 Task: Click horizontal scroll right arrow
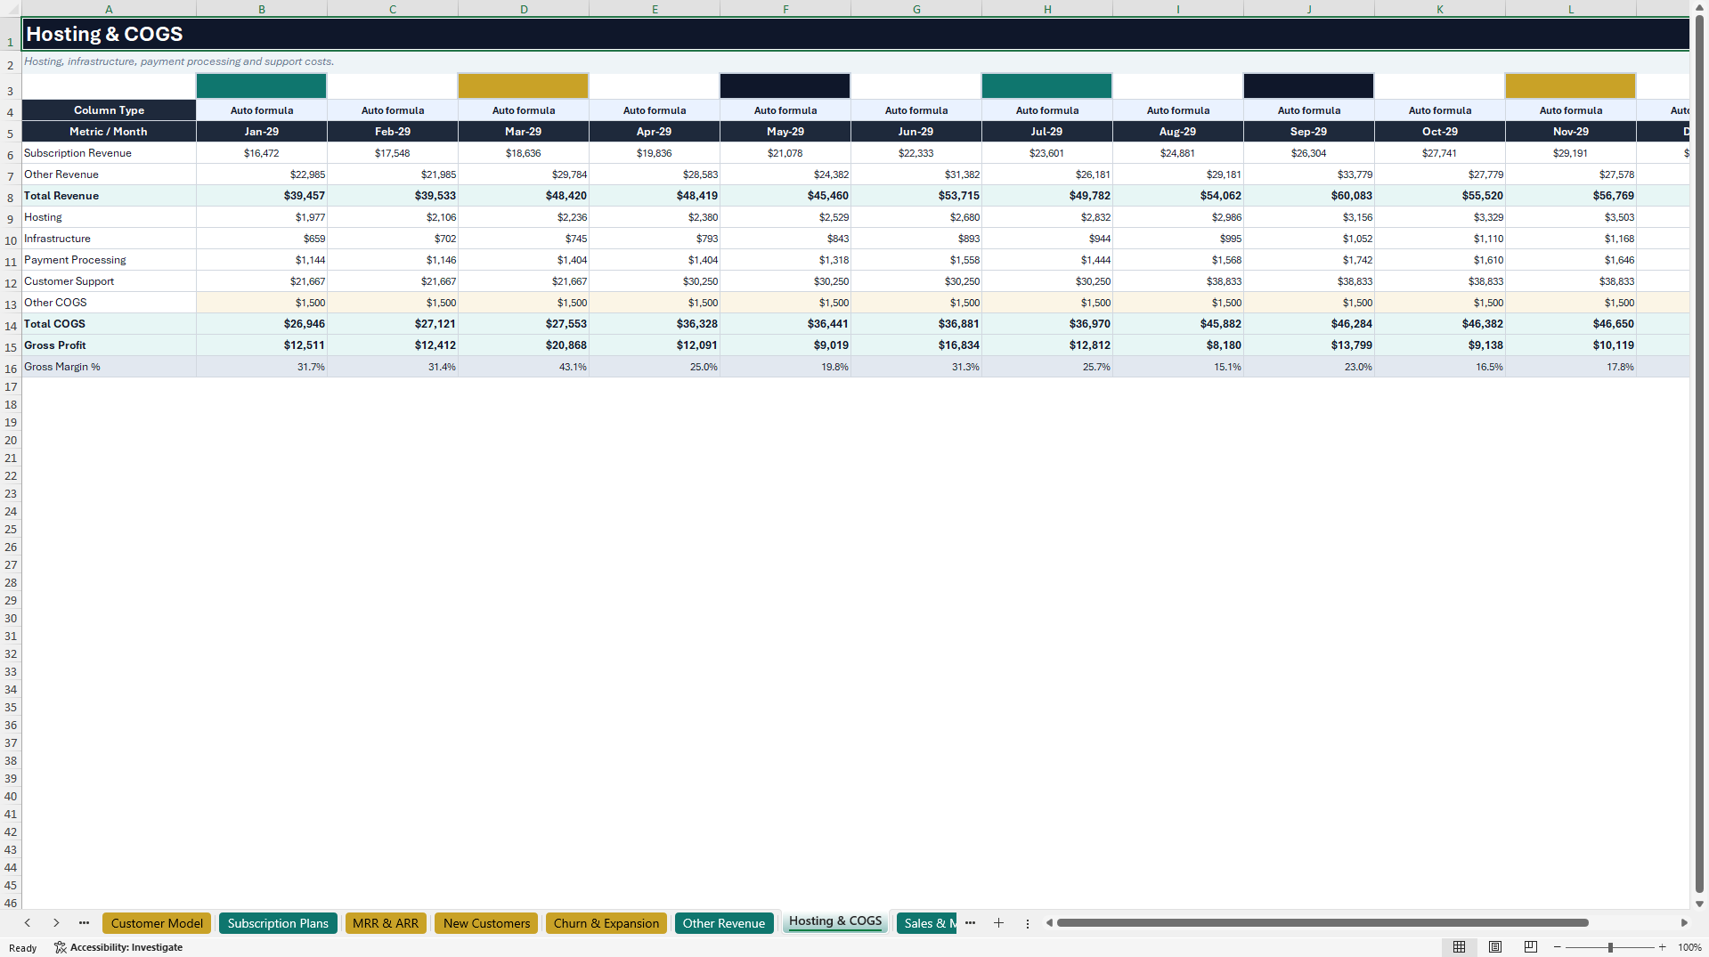(x=1683, y=923)
